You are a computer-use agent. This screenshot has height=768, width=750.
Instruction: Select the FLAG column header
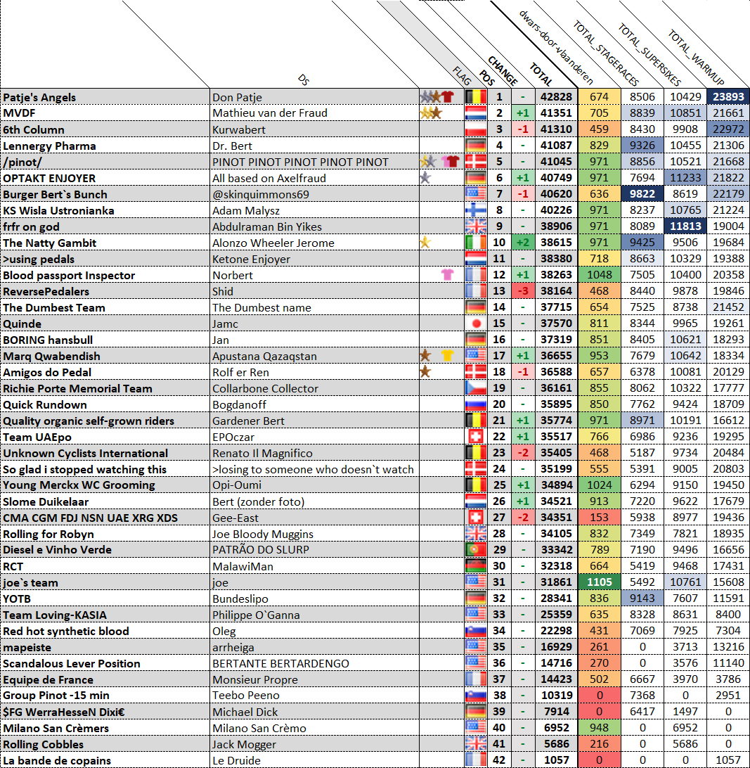[x=462, y=76]
